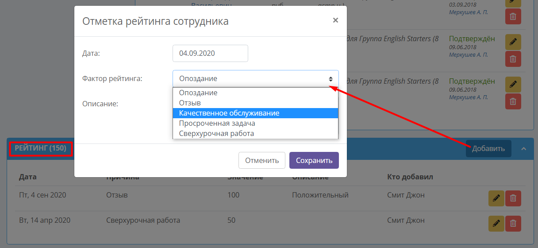This screenshot has width=538, height=248.
Task: Choose Отзыв from the factor list
Action: coord(255,103)
